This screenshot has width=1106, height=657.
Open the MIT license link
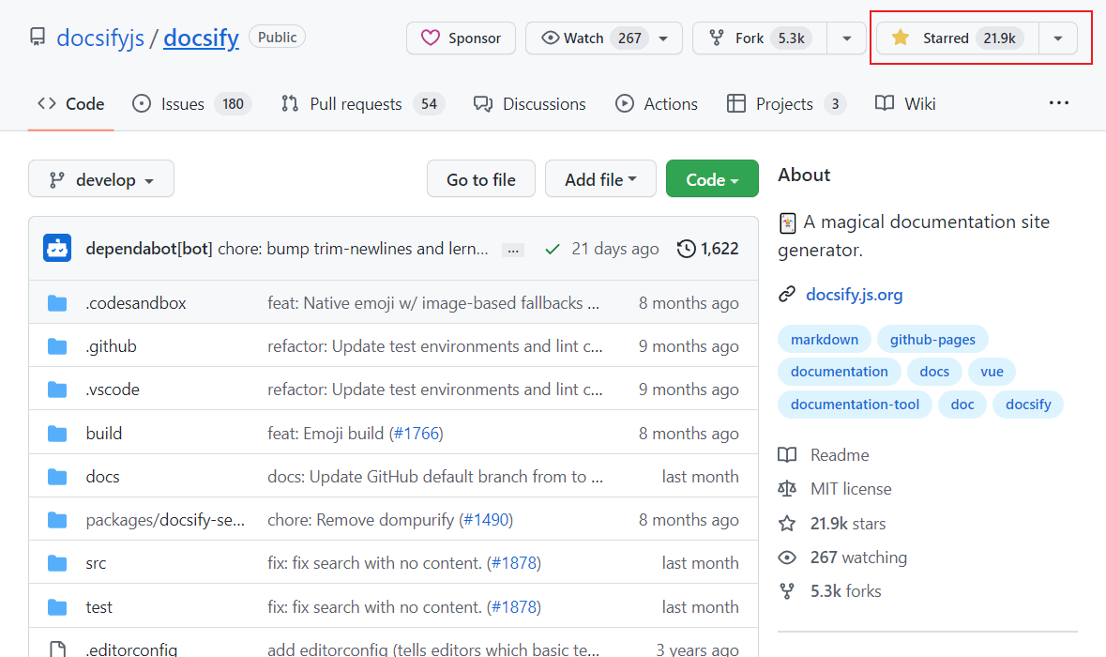(835, 488)
